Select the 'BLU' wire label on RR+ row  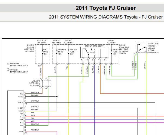(33, 118)
